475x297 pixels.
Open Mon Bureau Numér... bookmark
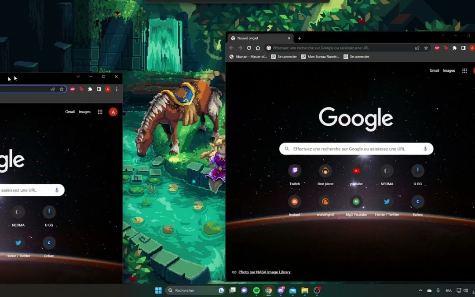[320, 57]
